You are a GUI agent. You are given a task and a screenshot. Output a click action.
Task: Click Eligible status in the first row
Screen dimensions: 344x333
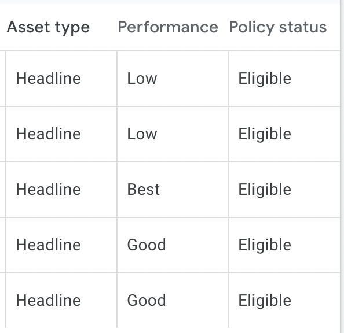click(265, 79)
